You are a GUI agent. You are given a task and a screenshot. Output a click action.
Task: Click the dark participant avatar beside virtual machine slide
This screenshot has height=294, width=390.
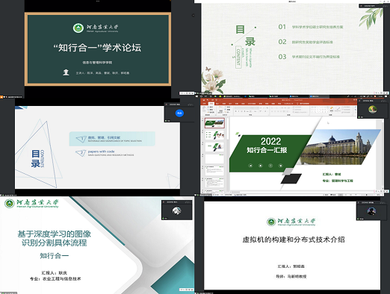371,211
